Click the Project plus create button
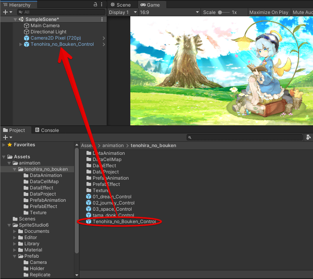This screenshot has width=313, height=279. tap(5, 137)
